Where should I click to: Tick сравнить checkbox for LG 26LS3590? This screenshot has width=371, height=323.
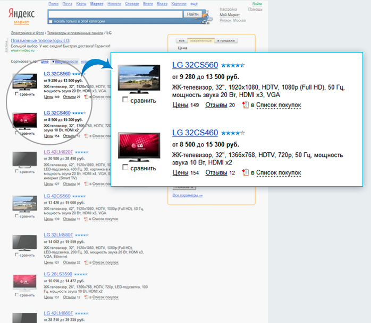click(16, 294)
